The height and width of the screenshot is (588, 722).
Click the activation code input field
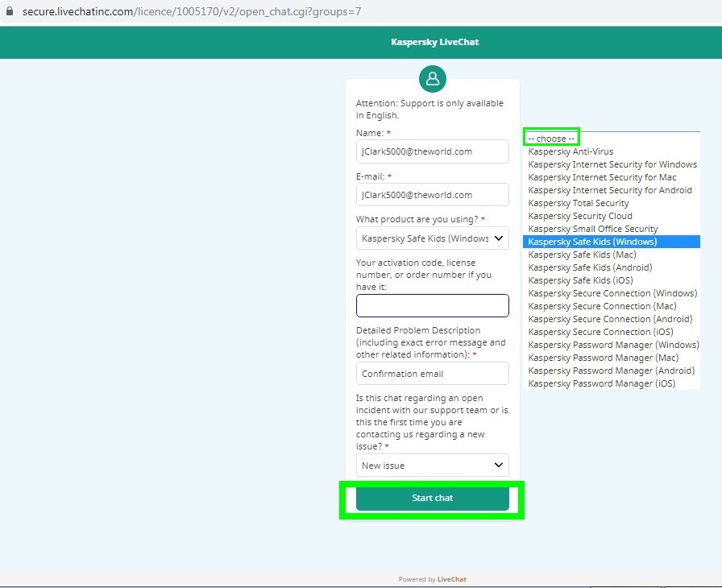(x=433, y=305)
